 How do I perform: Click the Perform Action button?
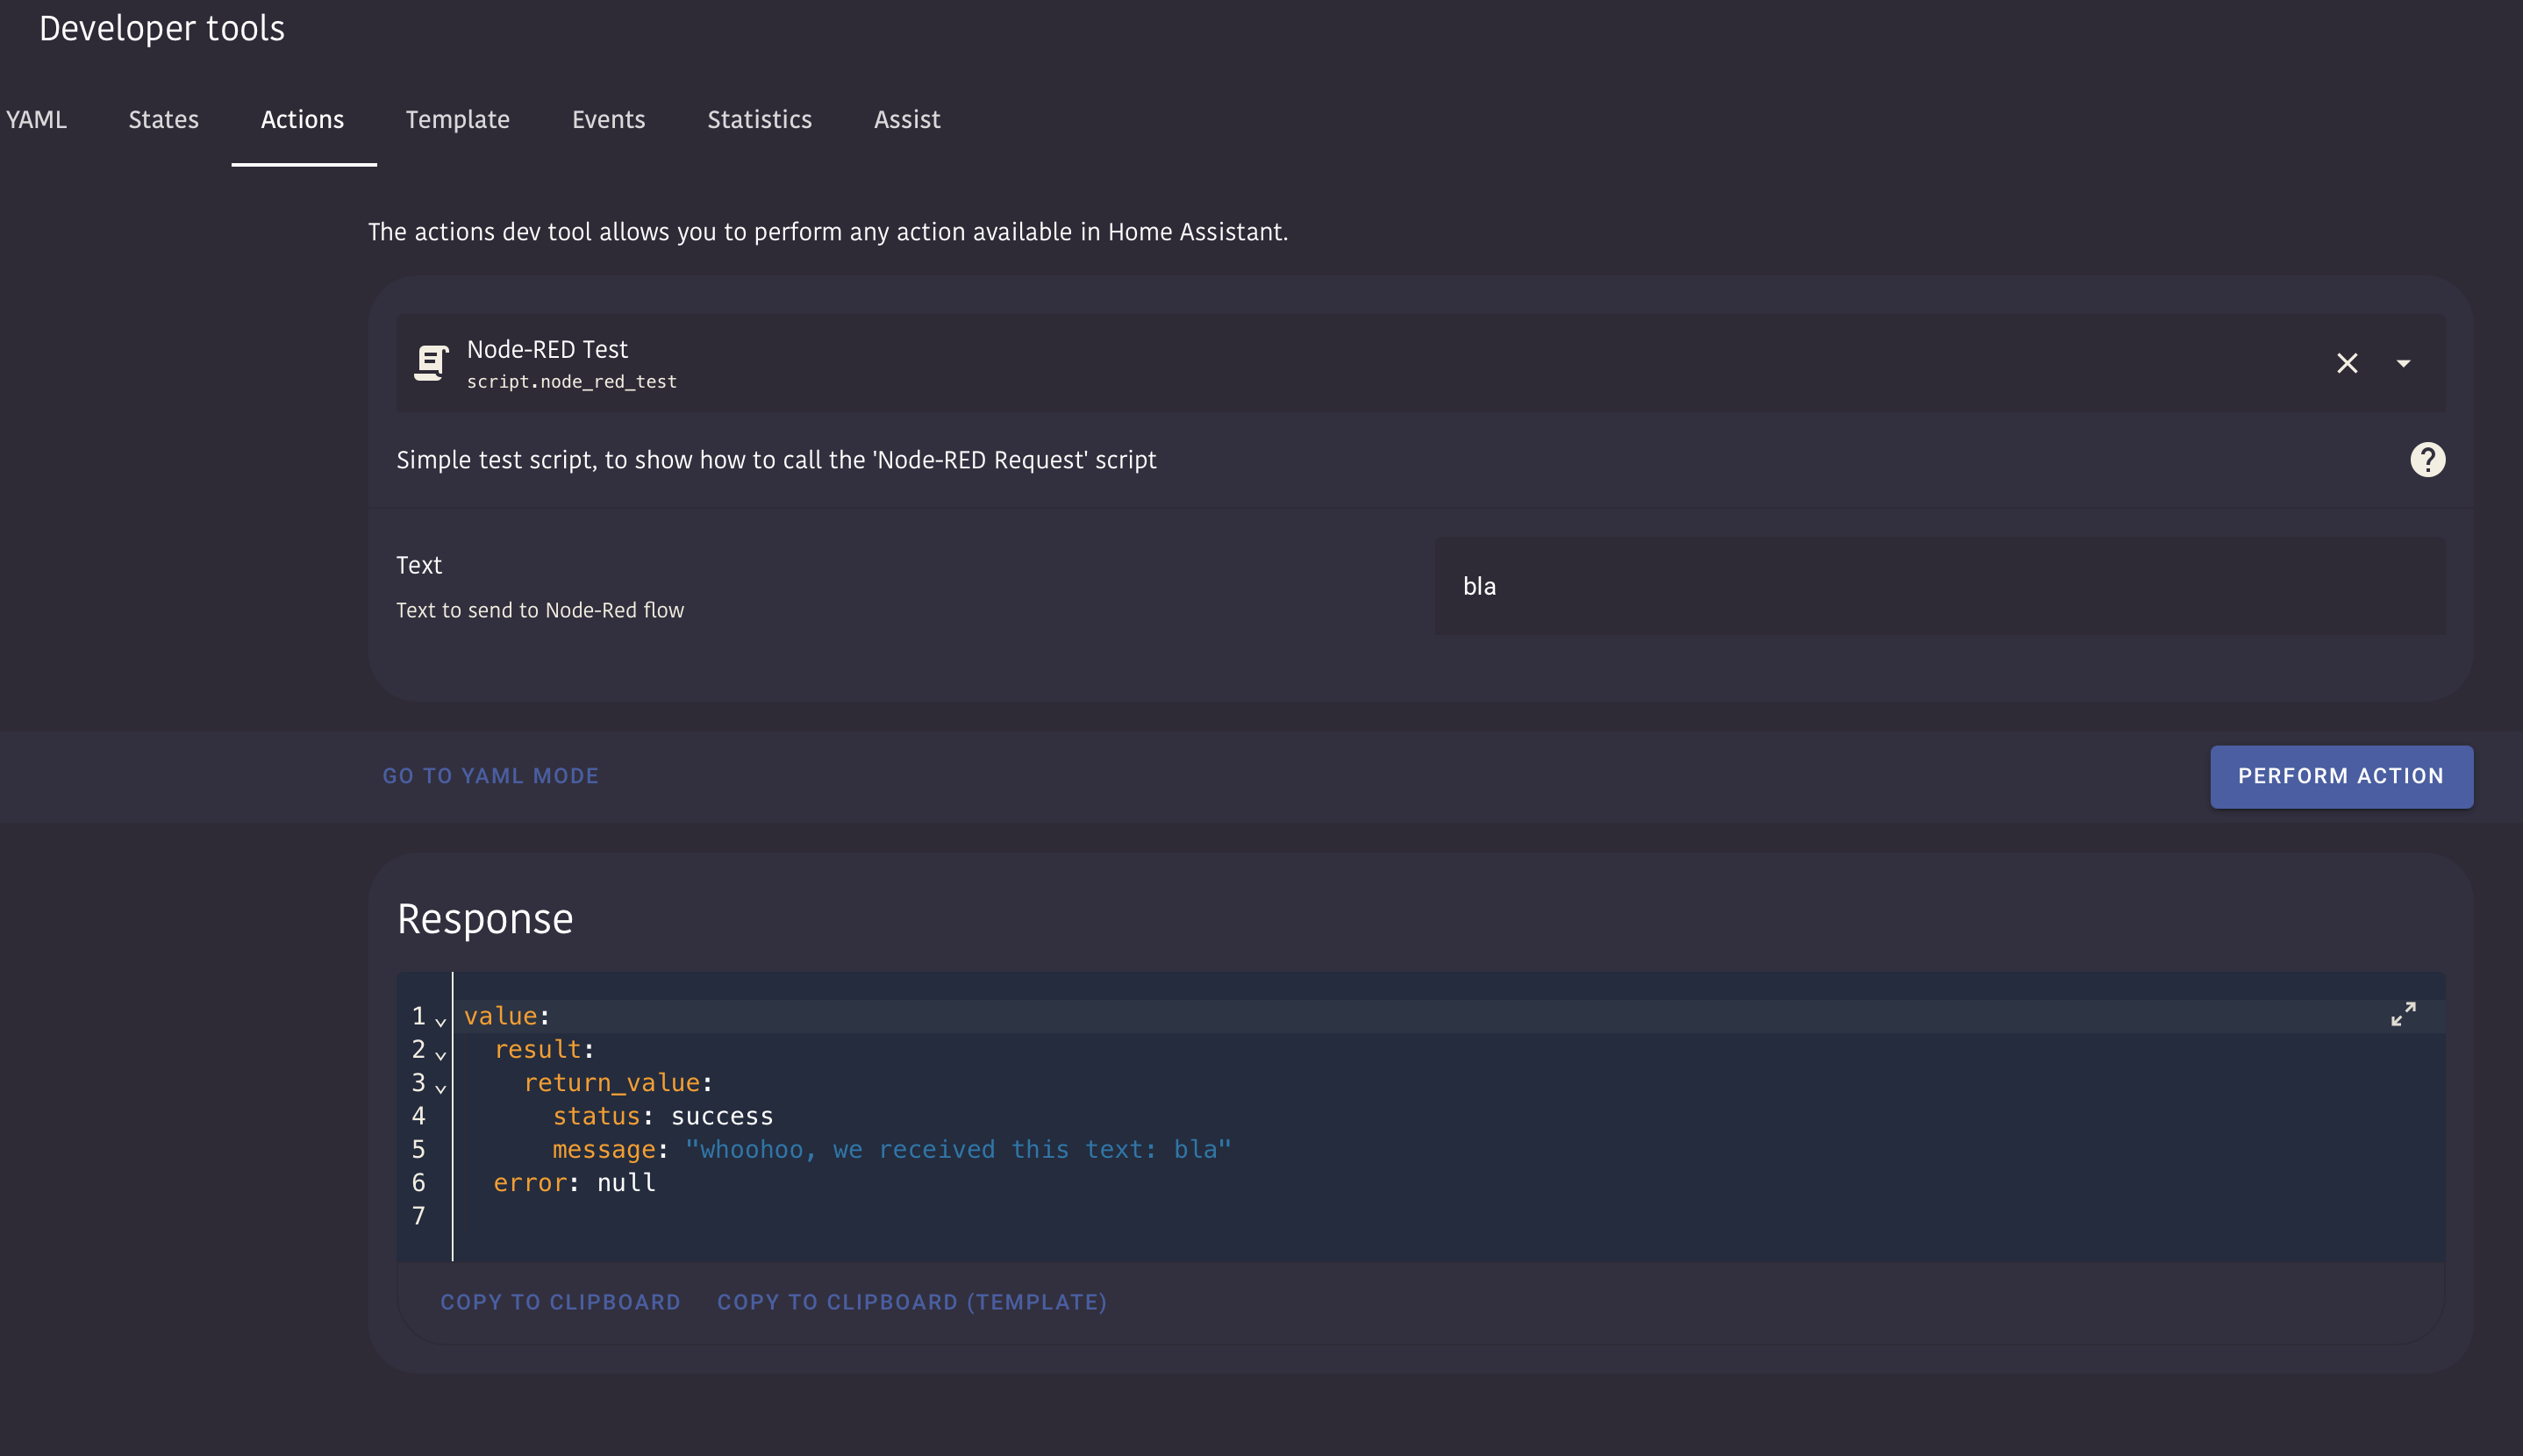(x=2341, y=776)
